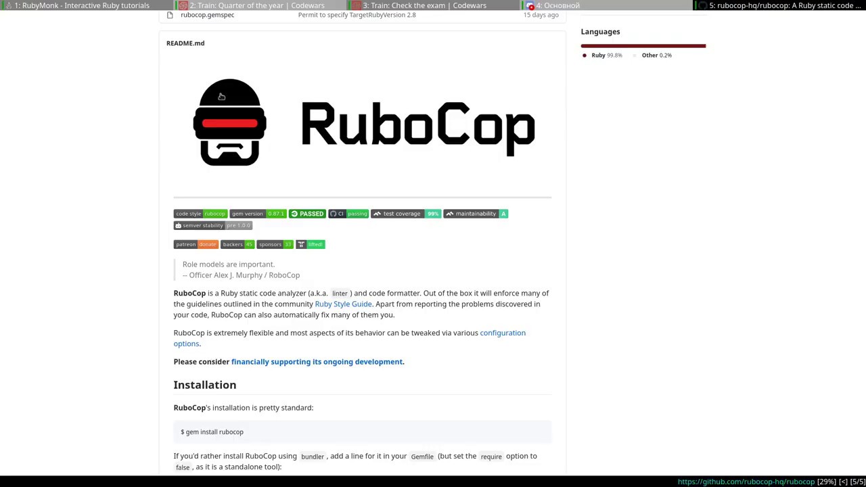The width and height of the screenshot is (866, 487).
Task: Open the test coverage 99% badge
Action: 406,214
